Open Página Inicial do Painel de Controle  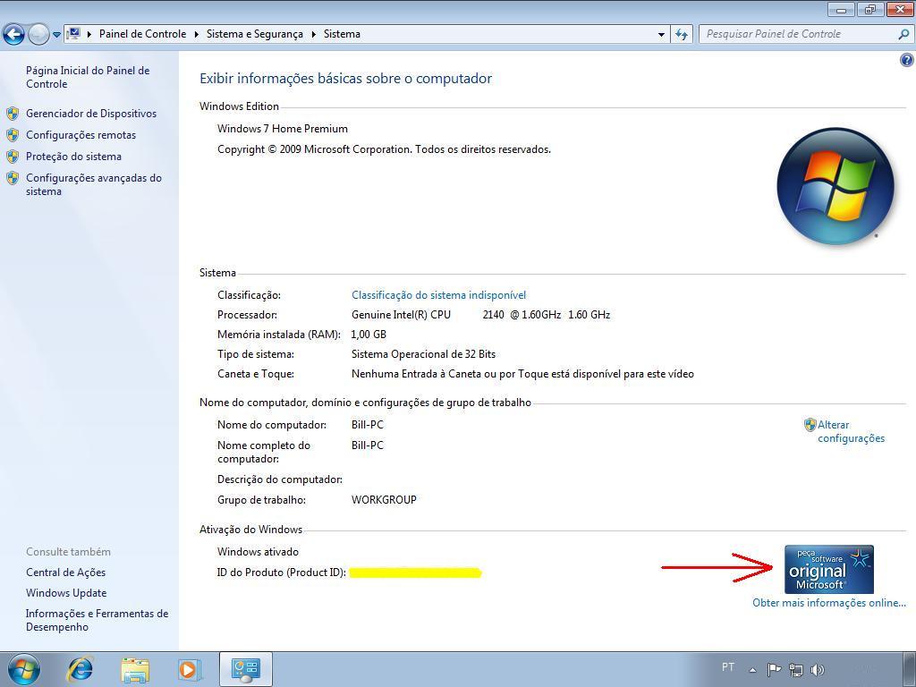(88, 77)
